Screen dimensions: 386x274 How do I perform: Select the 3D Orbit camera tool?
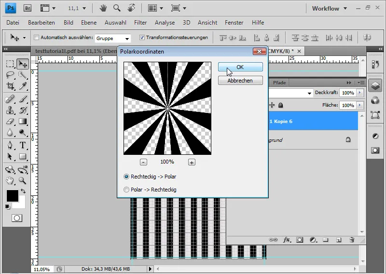[23, 170]
